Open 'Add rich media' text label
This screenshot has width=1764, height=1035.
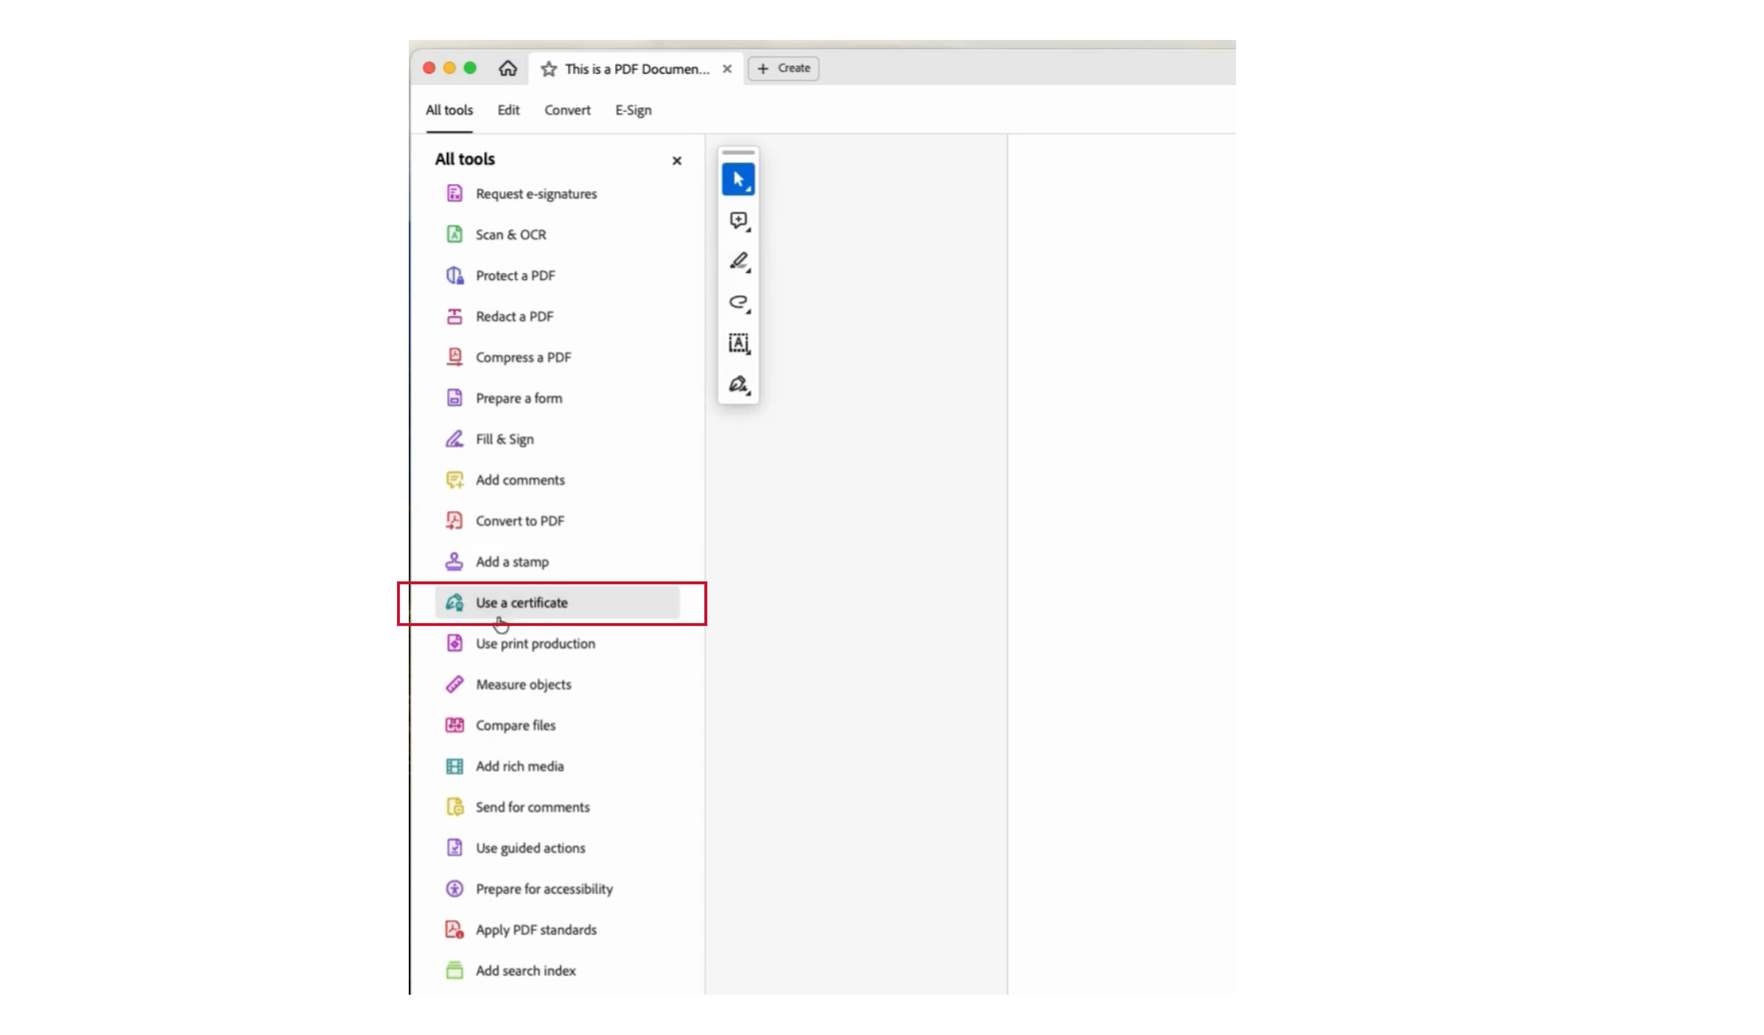point(519,766)
